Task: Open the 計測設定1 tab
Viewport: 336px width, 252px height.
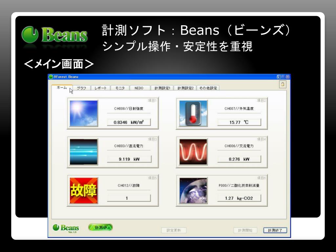Action: tap(162, 88)
